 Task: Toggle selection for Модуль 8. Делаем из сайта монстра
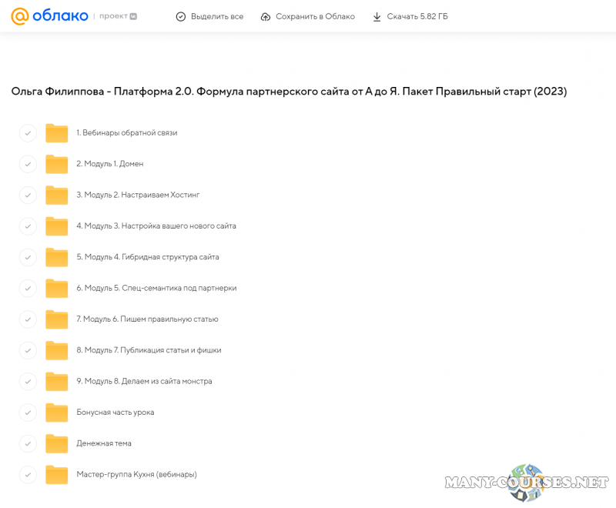pos(28,381)
